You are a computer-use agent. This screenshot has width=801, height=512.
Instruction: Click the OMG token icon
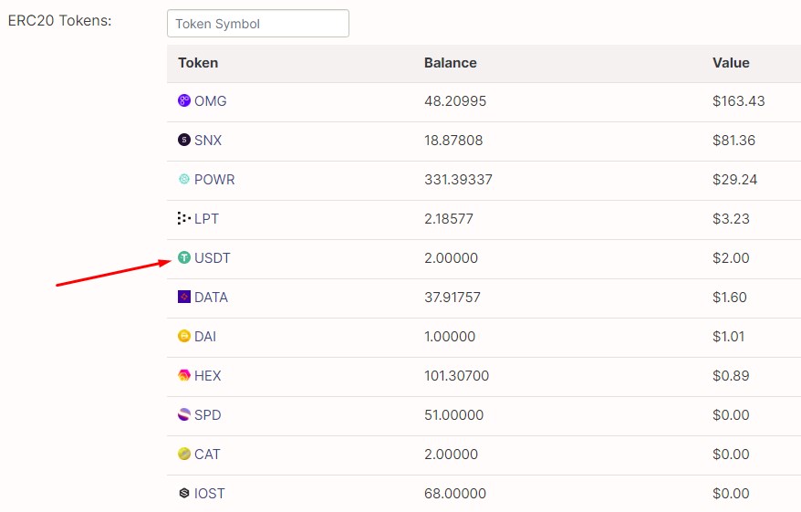[x=184, y=100]
